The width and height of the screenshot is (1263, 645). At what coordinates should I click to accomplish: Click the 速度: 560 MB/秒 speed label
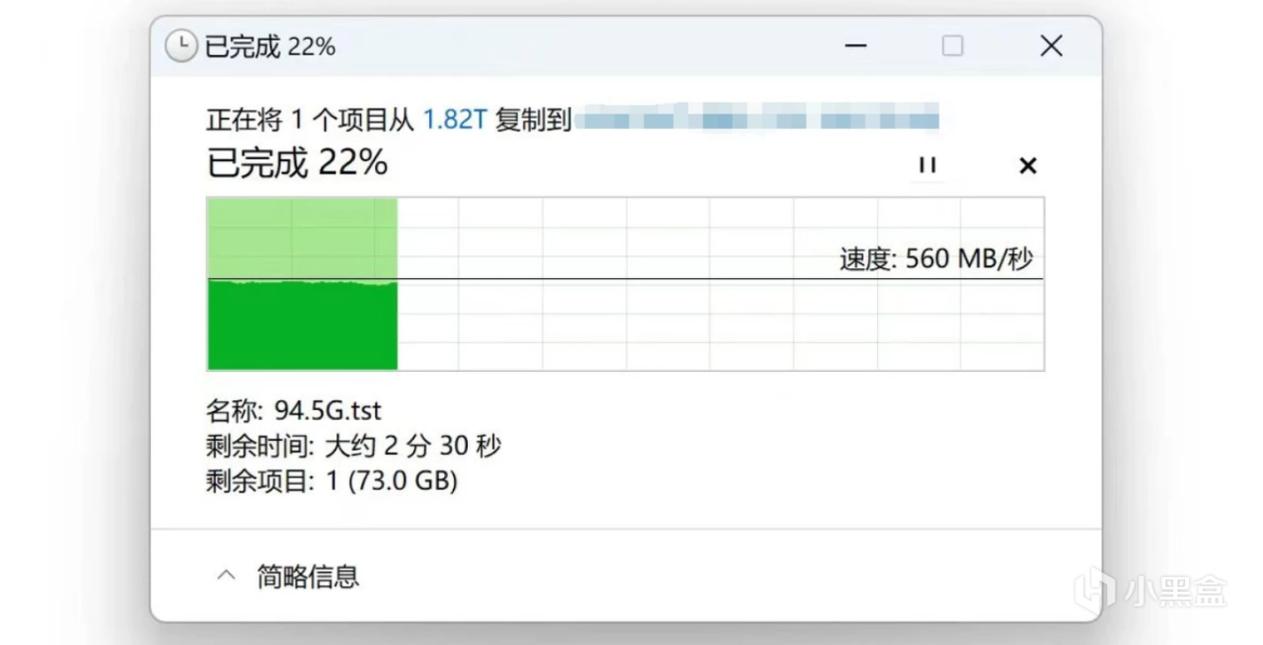point(935,259)
